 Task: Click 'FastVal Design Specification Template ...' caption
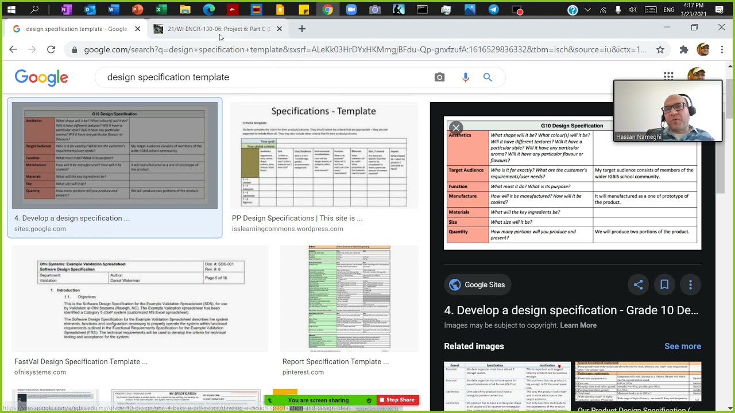tap(81, 361)
